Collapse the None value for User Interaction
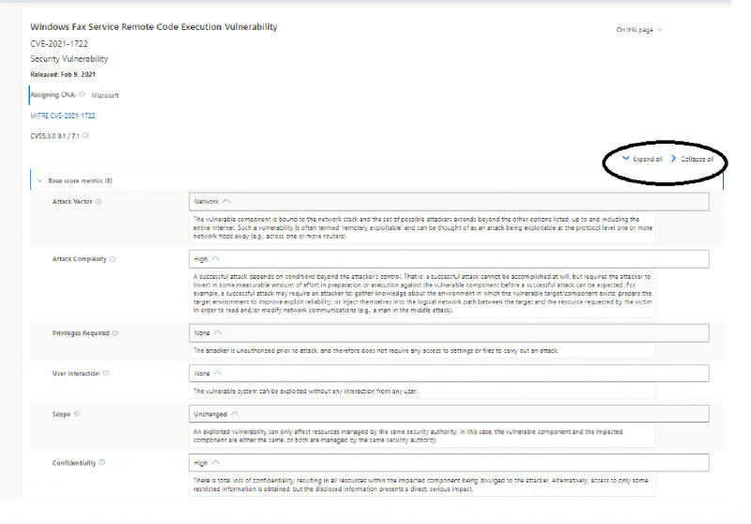The width and height of the screenshot is (751, 524). point(216,373)
